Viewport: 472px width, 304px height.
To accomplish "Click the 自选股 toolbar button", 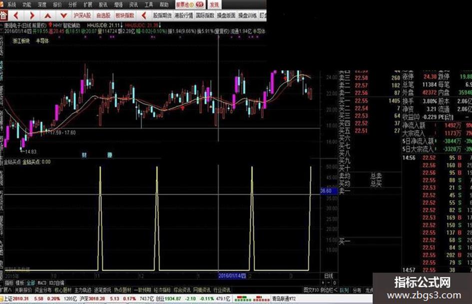I will point(103,15).
